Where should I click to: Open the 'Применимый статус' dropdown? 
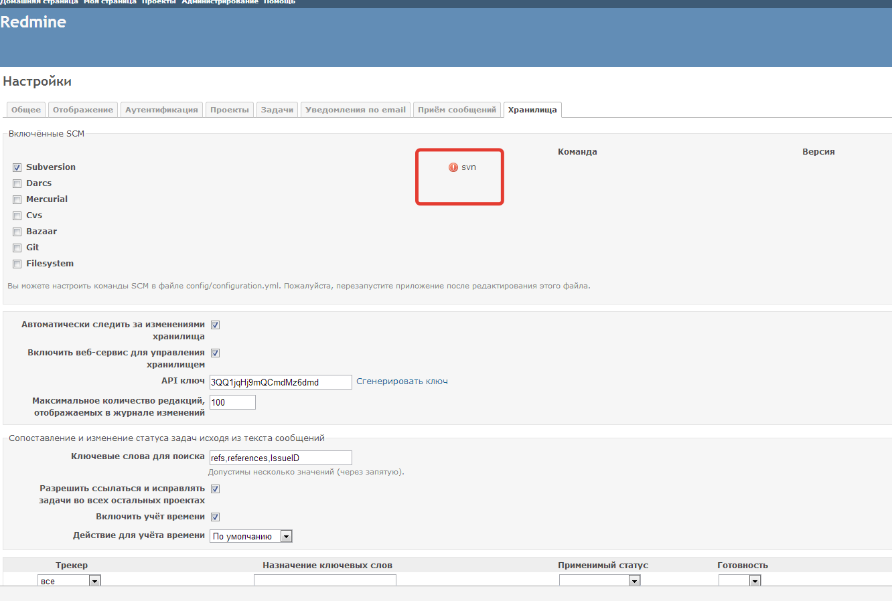599,580
